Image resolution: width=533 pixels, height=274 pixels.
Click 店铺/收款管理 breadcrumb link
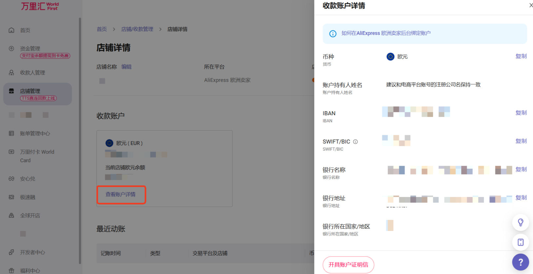(137, 29)
